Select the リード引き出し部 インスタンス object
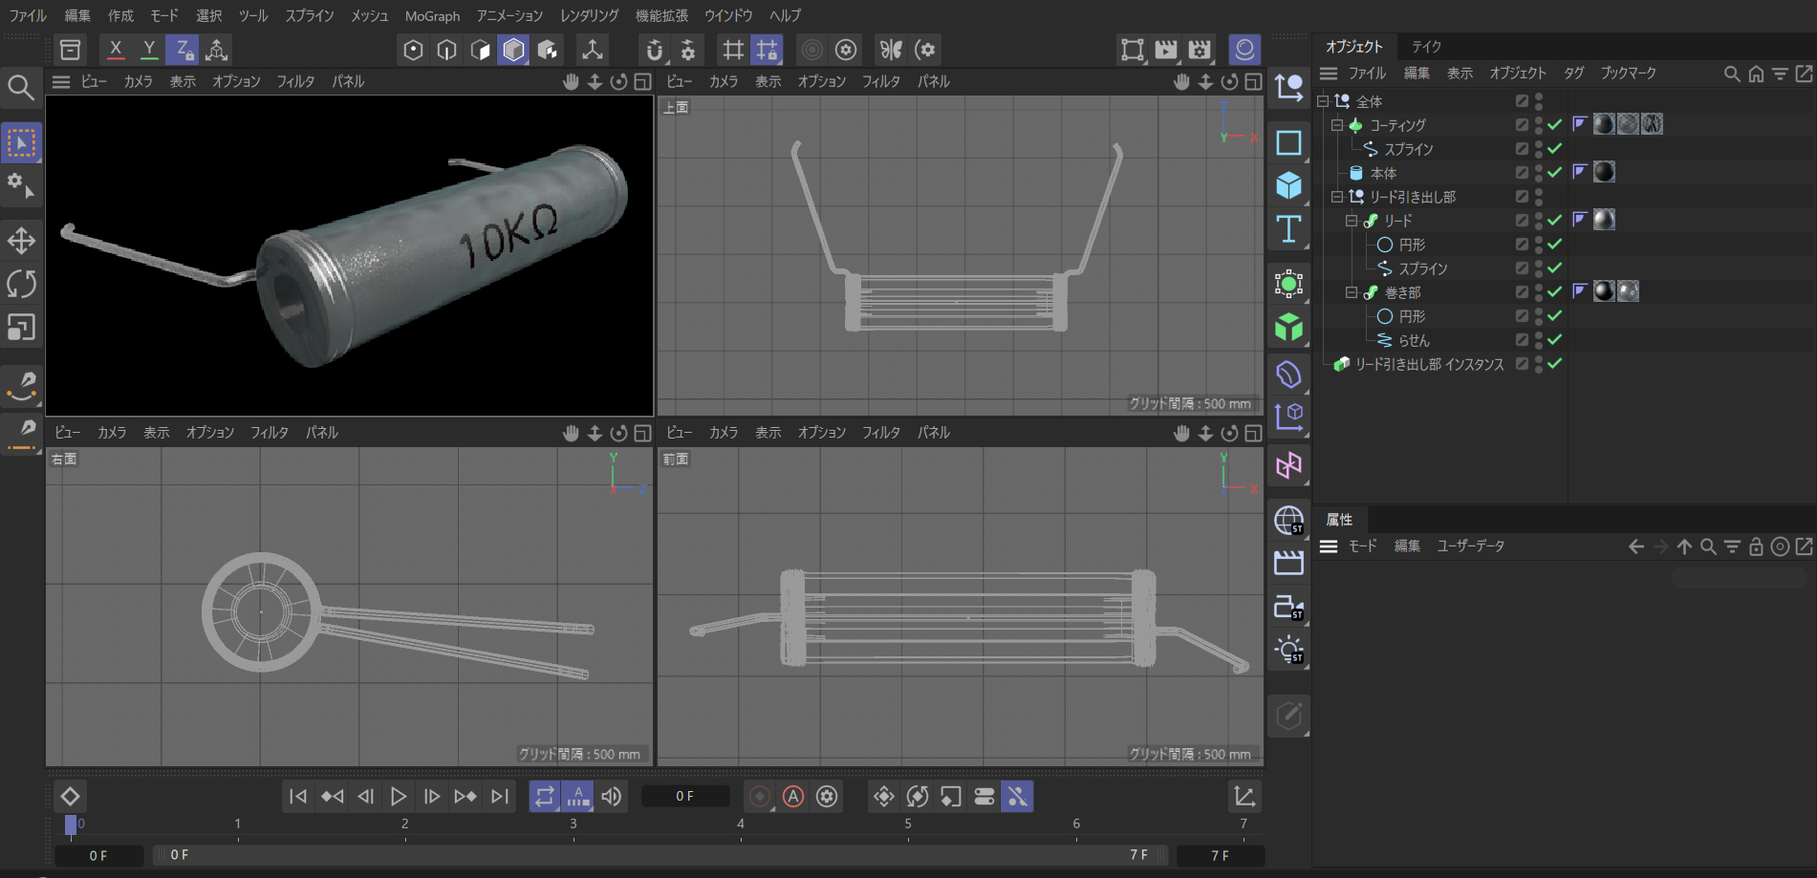The image size is (1817, 878). click(x=1429, y=364)
